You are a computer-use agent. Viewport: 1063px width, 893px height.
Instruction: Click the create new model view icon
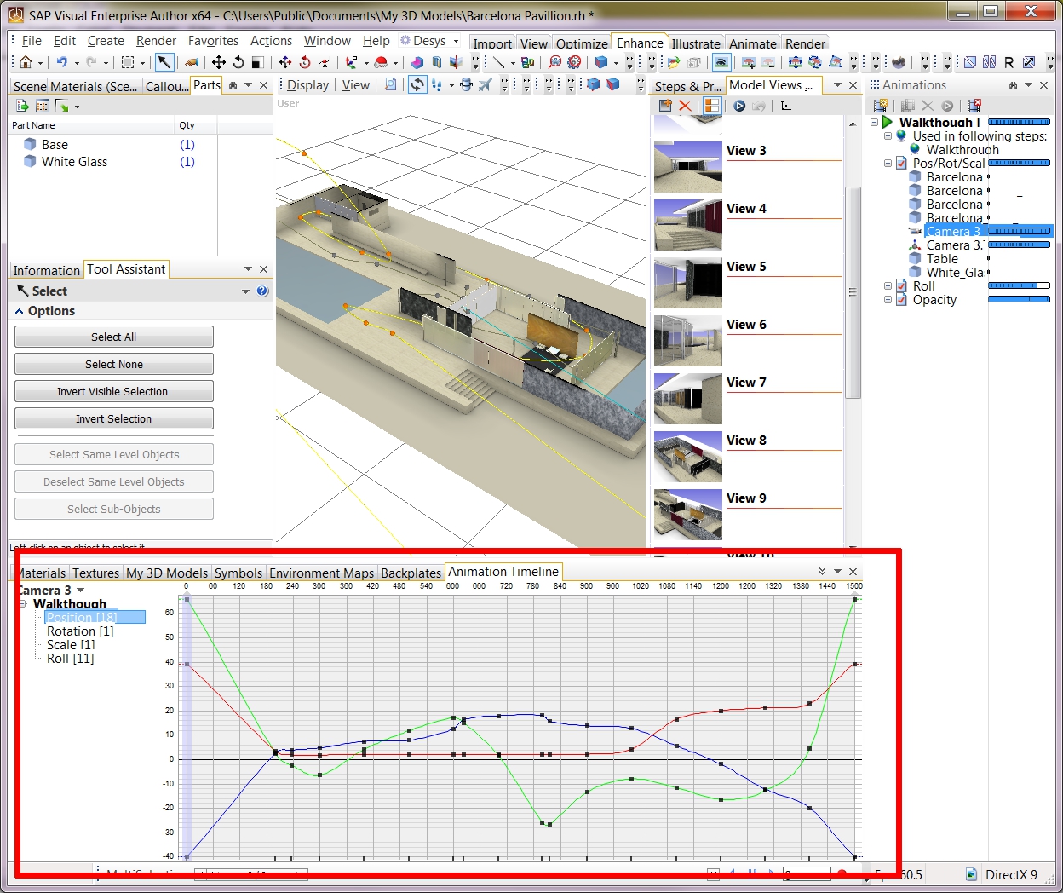(x=666, y=106)
